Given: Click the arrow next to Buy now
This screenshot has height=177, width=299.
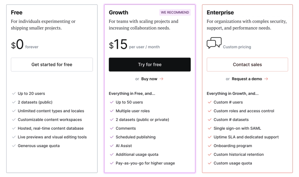Looking at the screenshot, I should (161, 79).
